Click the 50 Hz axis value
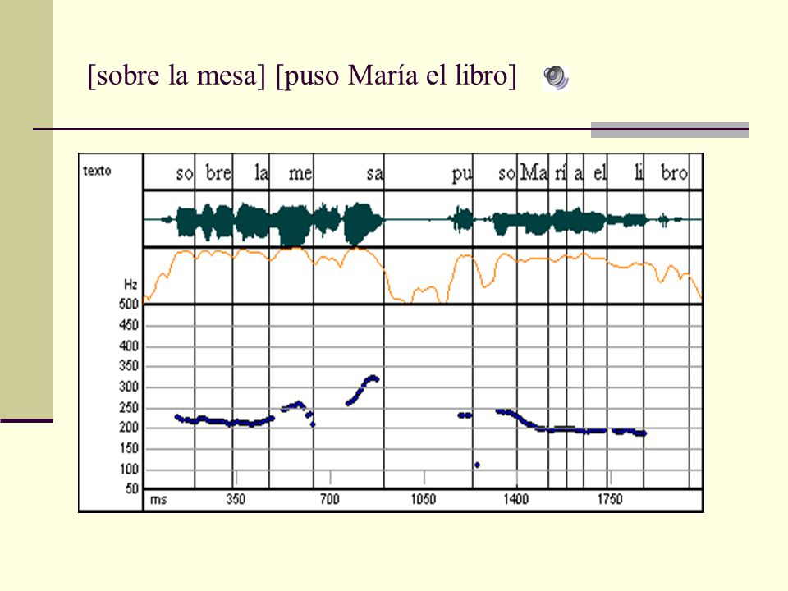Image resolution: width=788 pixels, height=591 pixels. [131, 488]
